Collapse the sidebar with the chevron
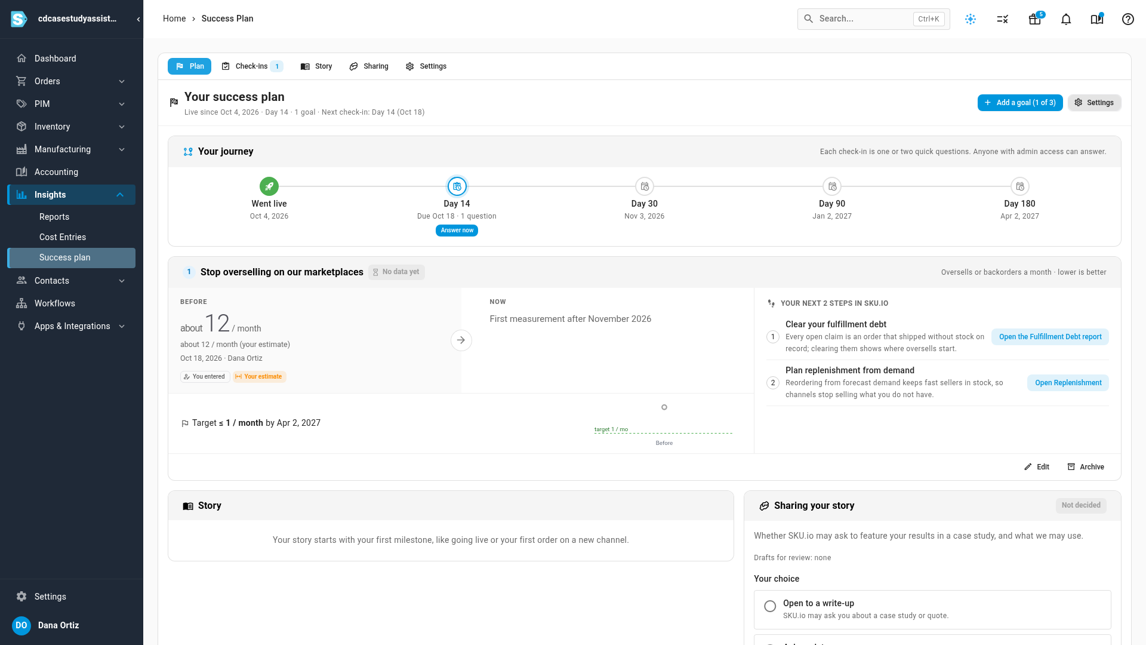The width and height of the screenshot is (1146, 645). point(138,19)
